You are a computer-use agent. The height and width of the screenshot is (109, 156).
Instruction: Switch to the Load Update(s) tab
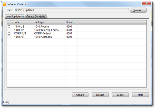[x=15, y=16]
